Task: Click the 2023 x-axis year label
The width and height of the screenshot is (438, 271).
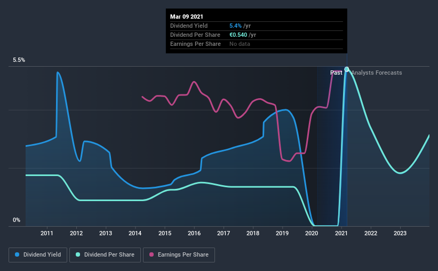Action: point(400,233)
